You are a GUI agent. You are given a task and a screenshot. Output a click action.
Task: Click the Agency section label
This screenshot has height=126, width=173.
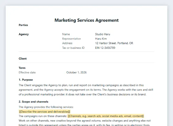(24, 34)
